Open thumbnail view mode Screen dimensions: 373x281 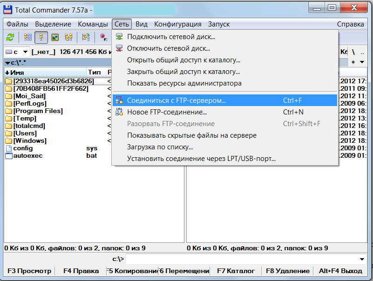[56, 38]
